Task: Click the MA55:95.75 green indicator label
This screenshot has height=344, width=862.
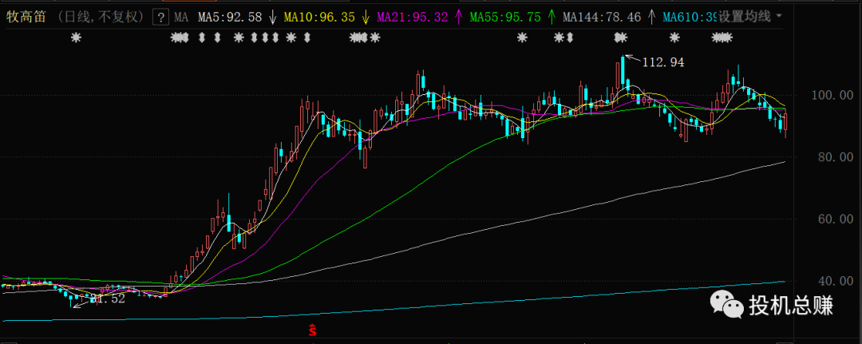Action: click(x=505, y=17)
